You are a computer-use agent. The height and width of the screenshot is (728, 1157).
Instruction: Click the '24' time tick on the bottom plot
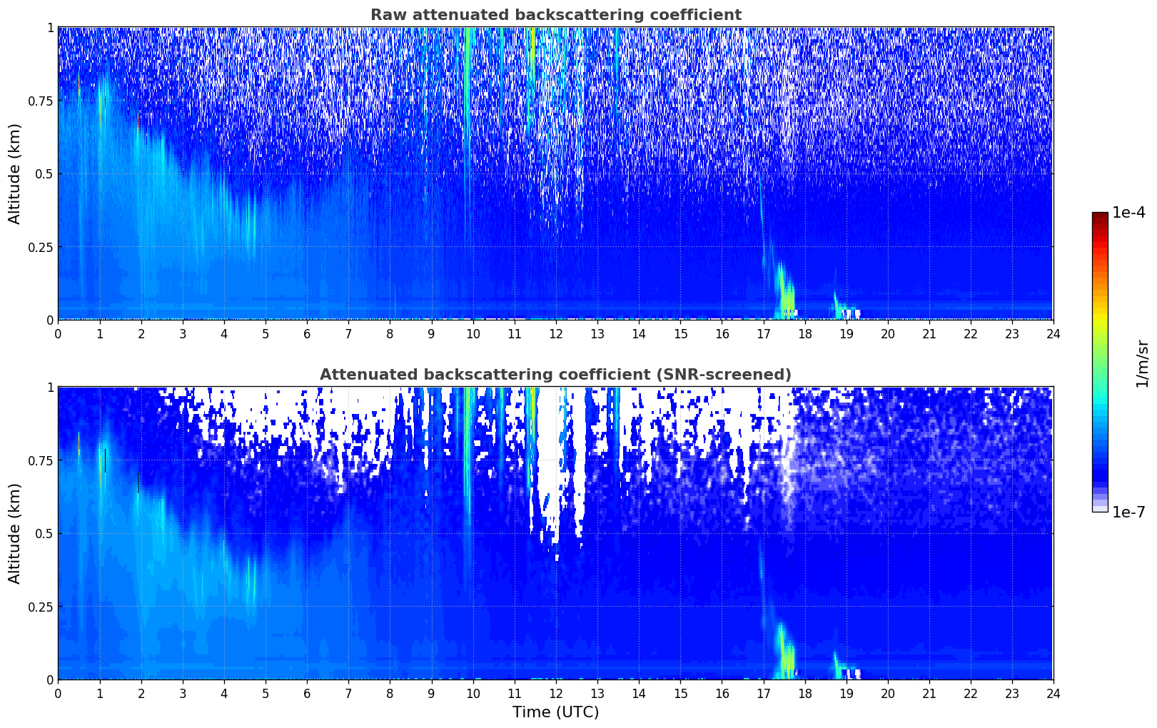pos(1054,694)
